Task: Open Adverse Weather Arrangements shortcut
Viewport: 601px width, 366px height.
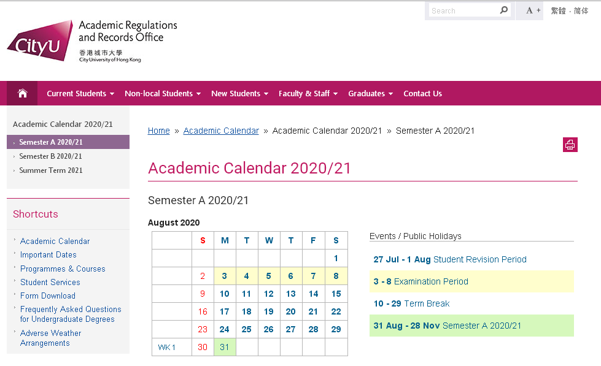Action: pos(50,338)
